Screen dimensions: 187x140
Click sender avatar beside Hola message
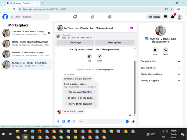tap(59, 112)
